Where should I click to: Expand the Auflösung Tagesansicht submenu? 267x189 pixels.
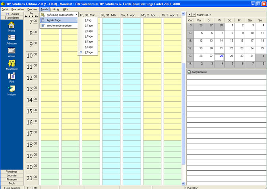tap(59, 15)
